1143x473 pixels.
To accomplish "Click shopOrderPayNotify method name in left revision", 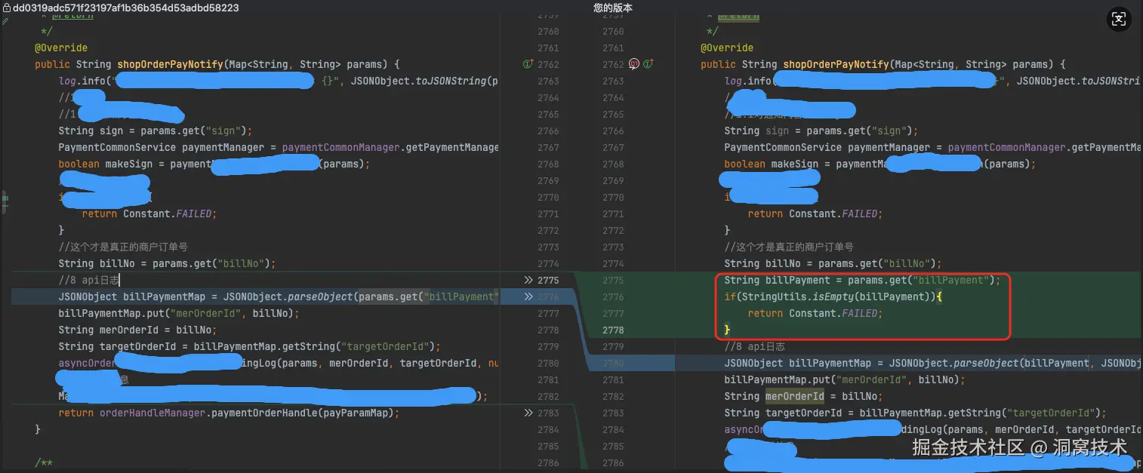I will point(170,64).
